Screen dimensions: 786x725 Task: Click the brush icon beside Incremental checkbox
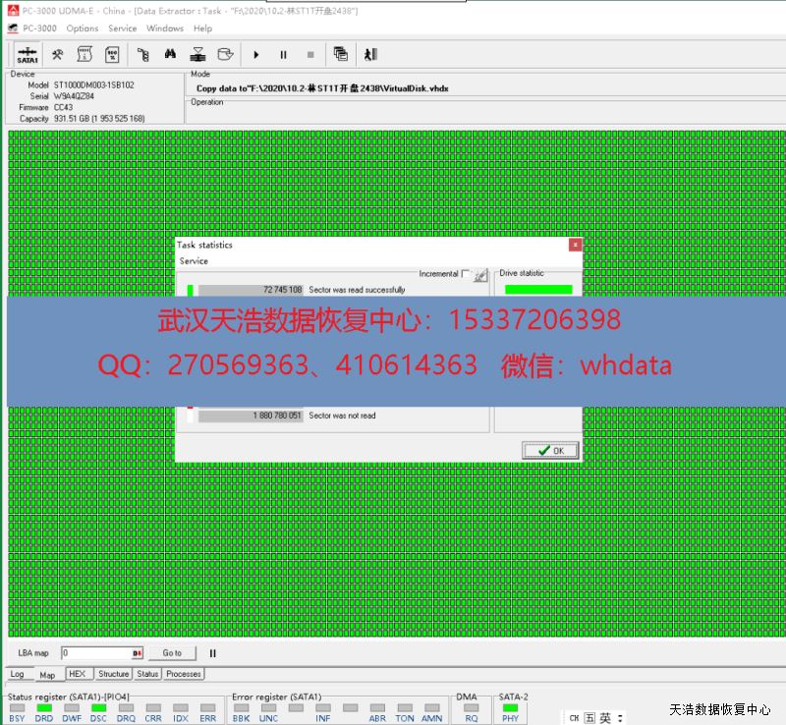[x=480, y=276]
